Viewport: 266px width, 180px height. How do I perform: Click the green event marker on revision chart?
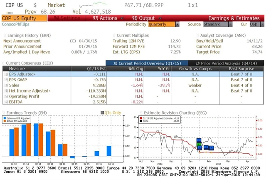[199, 145]
